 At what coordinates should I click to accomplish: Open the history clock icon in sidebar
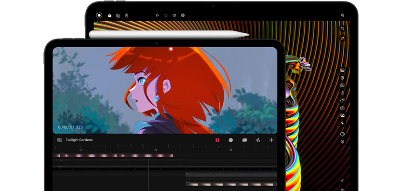click(x=342, y=93)
